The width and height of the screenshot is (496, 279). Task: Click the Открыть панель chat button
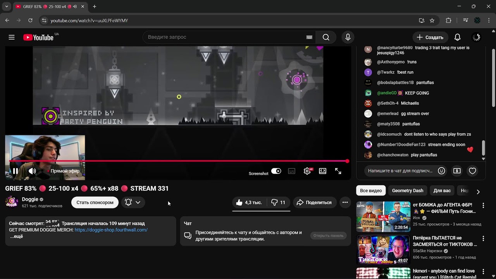tap(329, 236)
